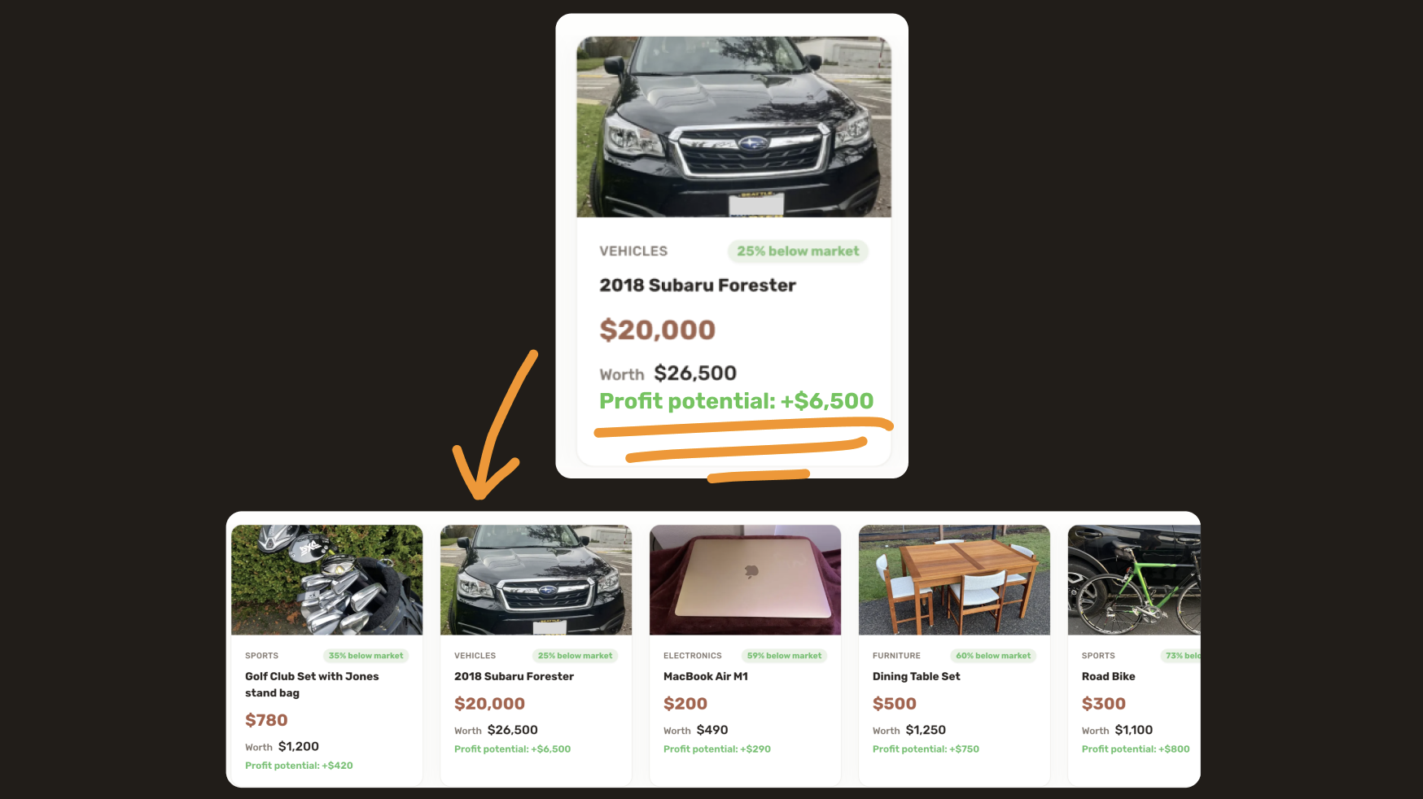Click the '59% below market' badge on the MacBook
The image size is (1423, 799).
pyautogui.click(x=784, y=656)
